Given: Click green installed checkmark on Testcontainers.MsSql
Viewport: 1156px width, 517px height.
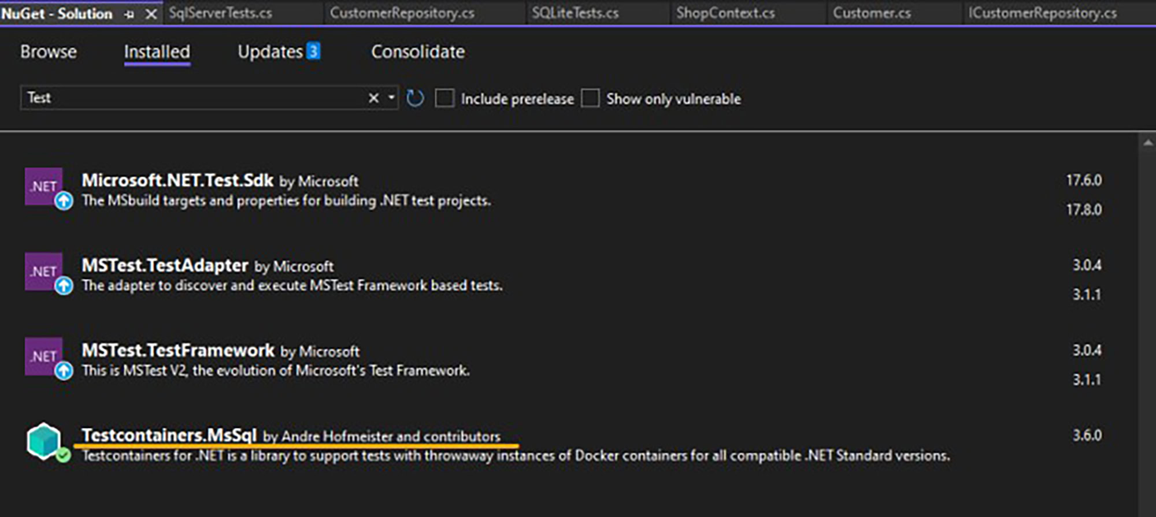Looking at the screenshot, I should point(64,456).
